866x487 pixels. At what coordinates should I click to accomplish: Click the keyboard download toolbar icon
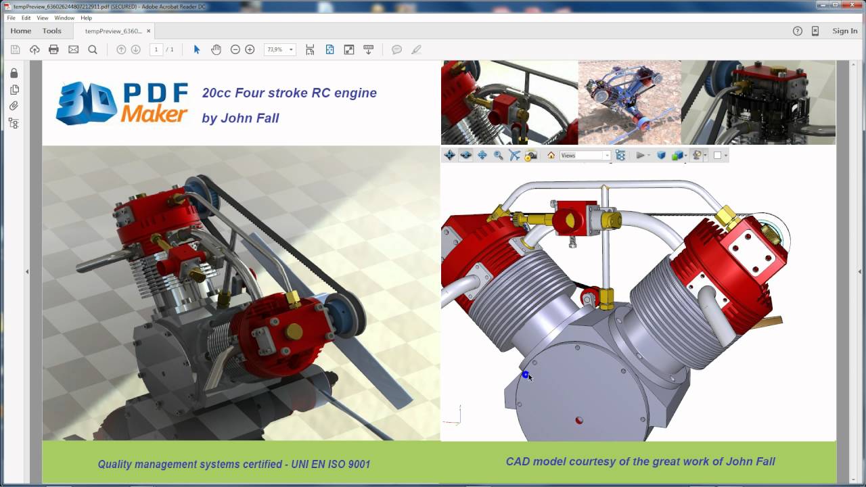pos(369,49)
